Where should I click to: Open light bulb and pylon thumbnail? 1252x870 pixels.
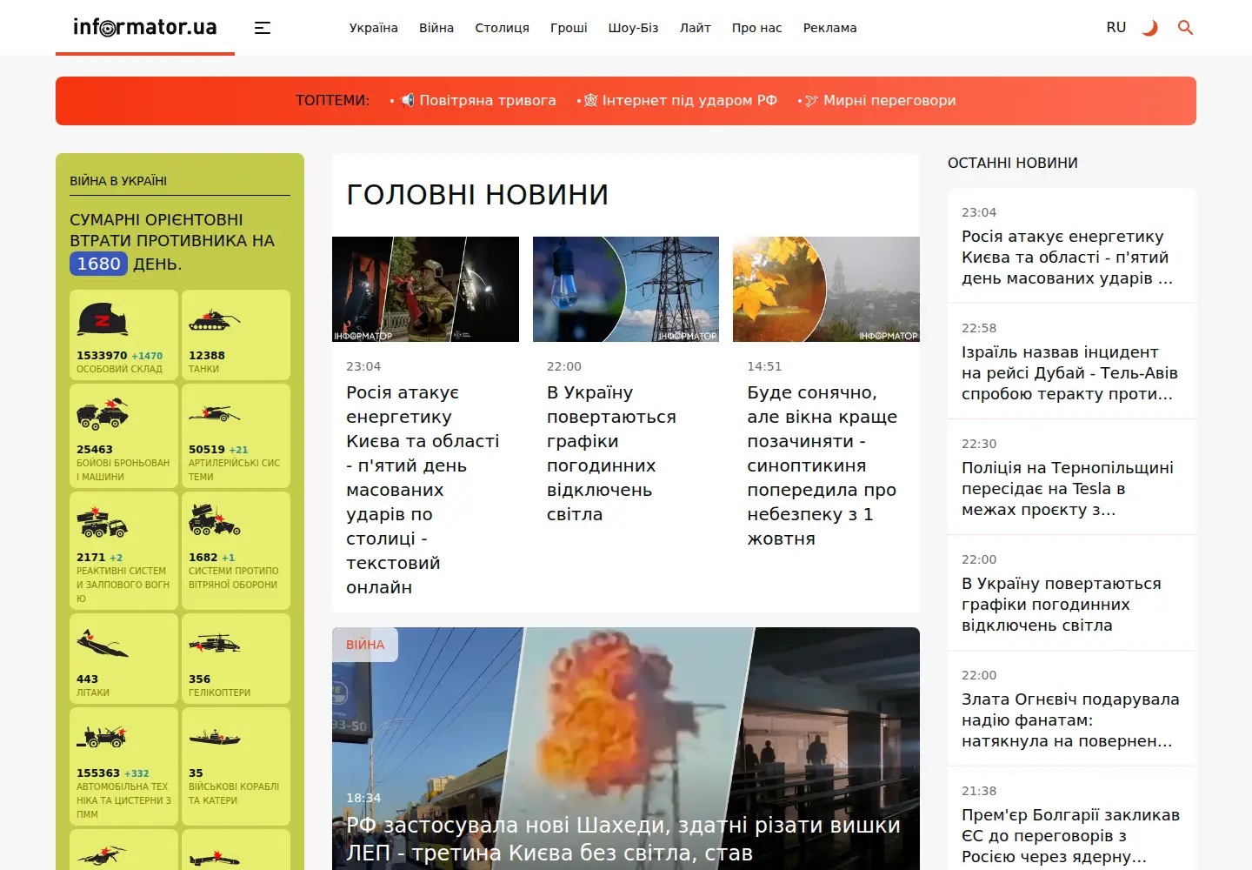626,289
